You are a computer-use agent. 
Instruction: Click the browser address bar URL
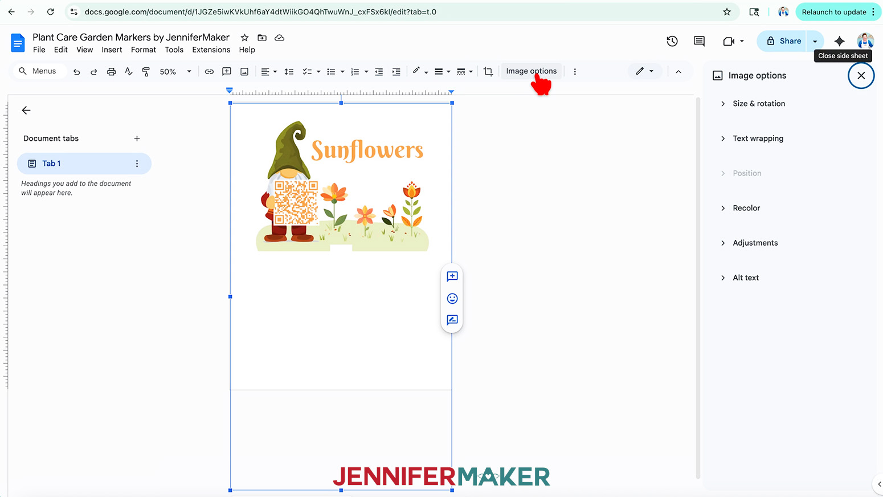click(x=260, y=12)
